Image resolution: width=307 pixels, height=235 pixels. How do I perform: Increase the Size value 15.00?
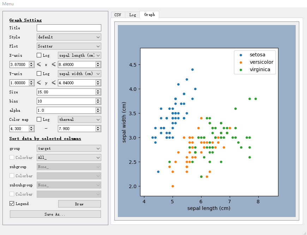(98, 91)
